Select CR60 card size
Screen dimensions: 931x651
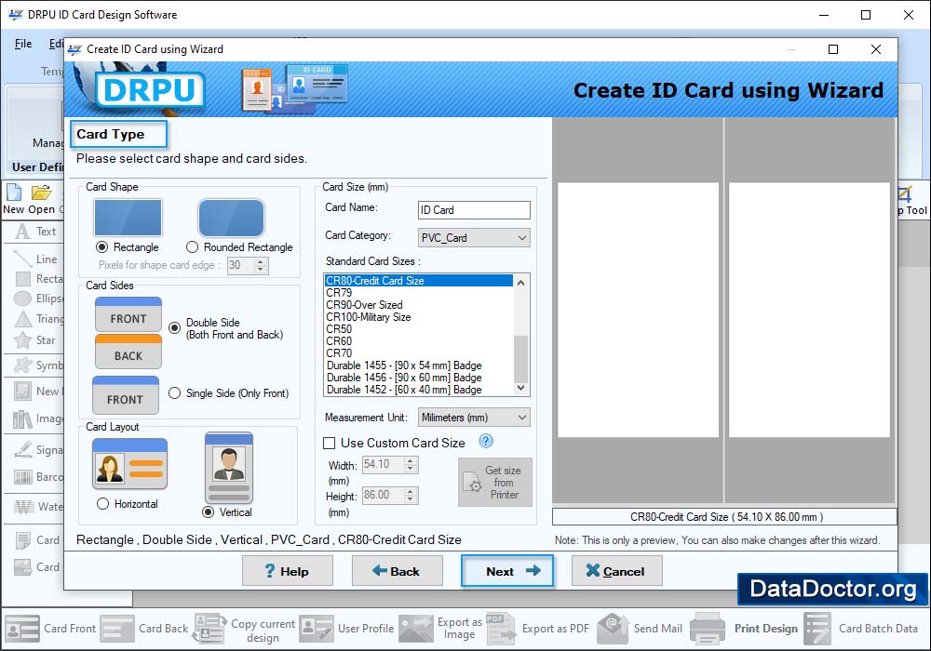point(419,341)
